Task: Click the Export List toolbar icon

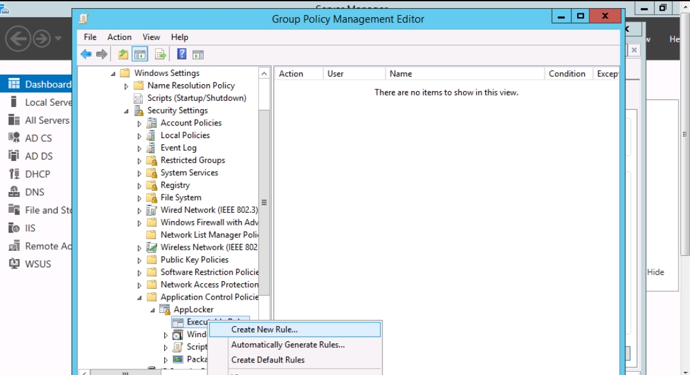Action: [x=160, y=54]
